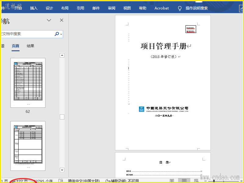The image size is (244, 183).
Task: Click the search magnifier icon in navigation pane
Action: 56,34
